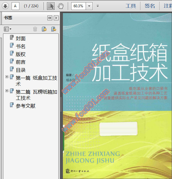The width and height of the screenshot is (172, 179).
Task: Open the bookmark options list menu
Action: [x=8, y=29]
